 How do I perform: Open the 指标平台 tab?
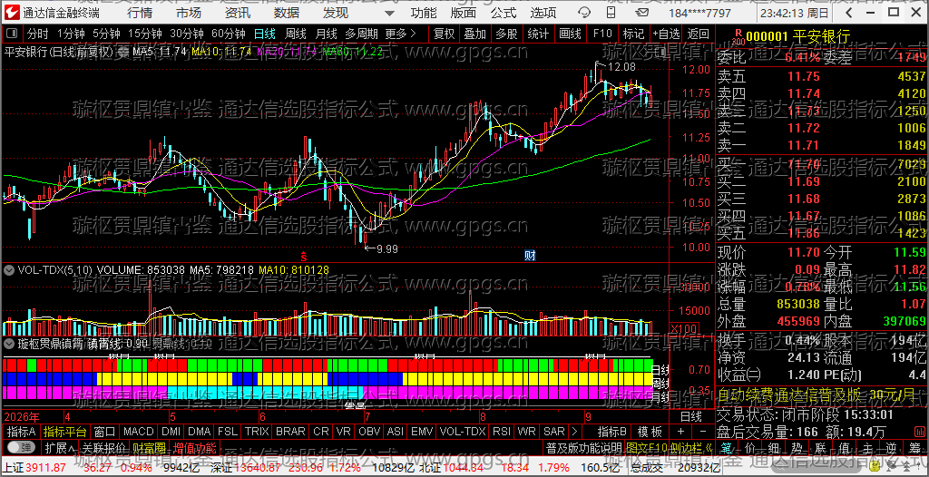tap(65, 431)
